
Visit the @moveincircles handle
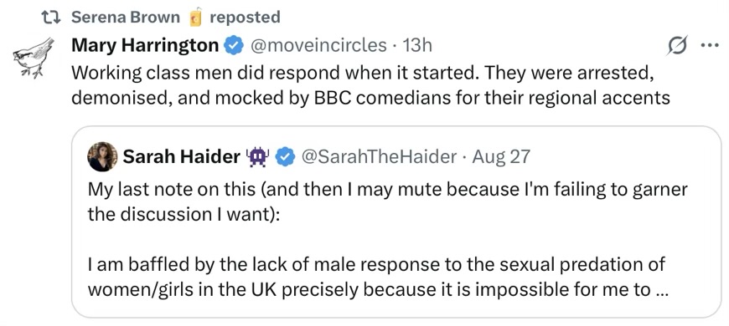(318, 45)
